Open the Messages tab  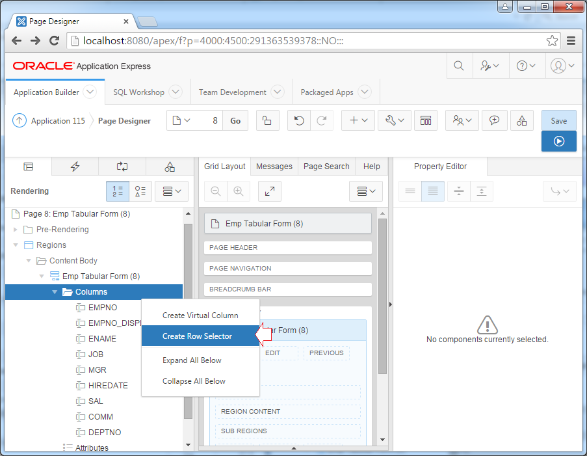[x=274, y=167]
